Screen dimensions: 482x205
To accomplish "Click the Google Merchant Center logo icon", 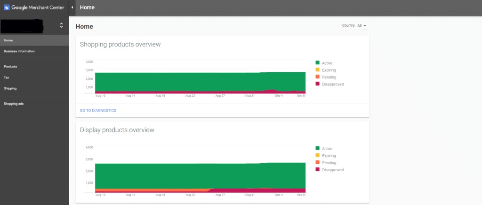I will 7,8.
